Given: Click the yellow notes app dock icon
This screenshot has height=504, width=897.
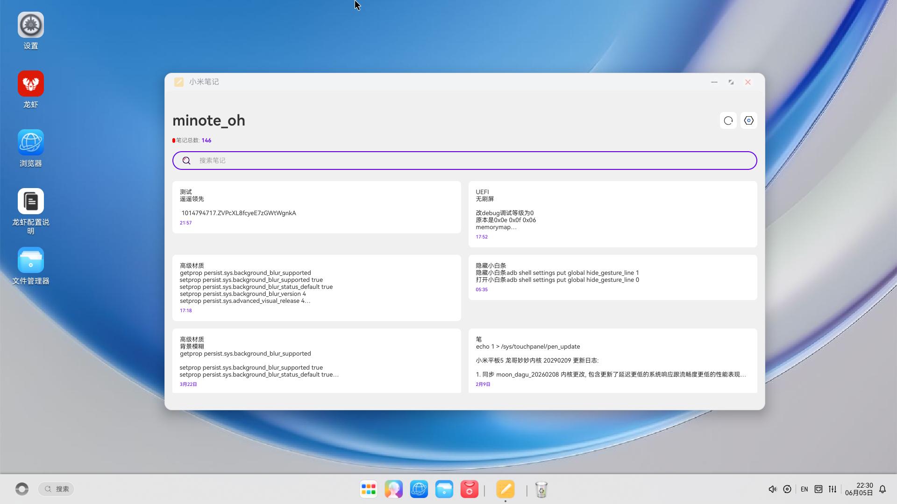Looking at the screenshot, I should (x=505, y=489).
